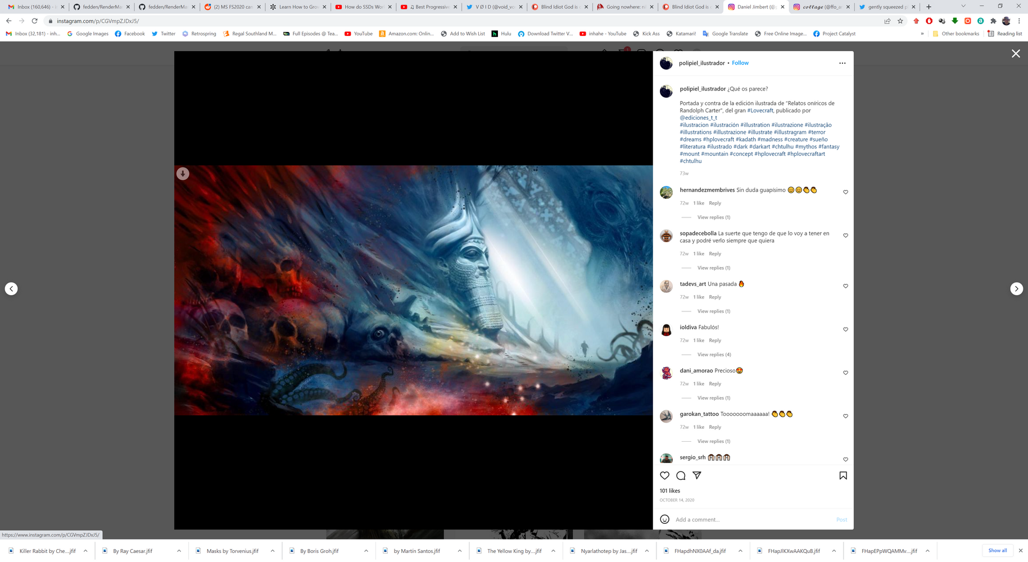This screenshot has width=1028, height=562.
Task: Click the browser address bar
Action: (x=461, y=21)
